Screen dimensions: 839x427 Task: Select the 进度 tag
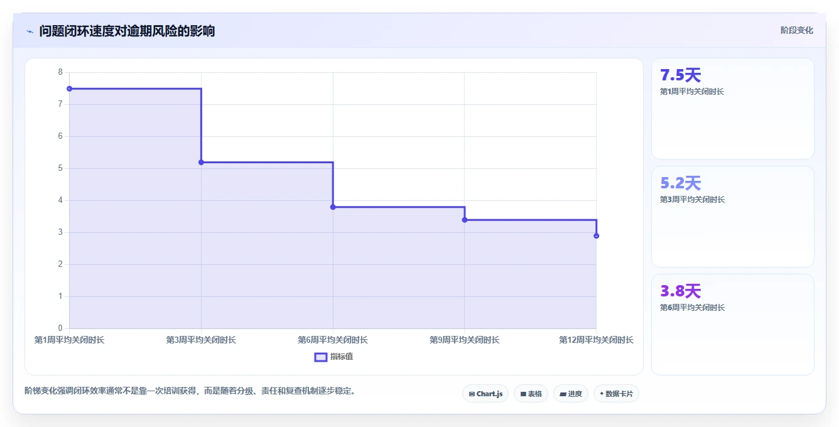571,394
